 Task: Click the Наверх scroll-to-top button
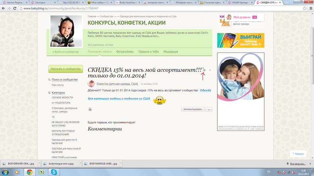coord(298,154)
